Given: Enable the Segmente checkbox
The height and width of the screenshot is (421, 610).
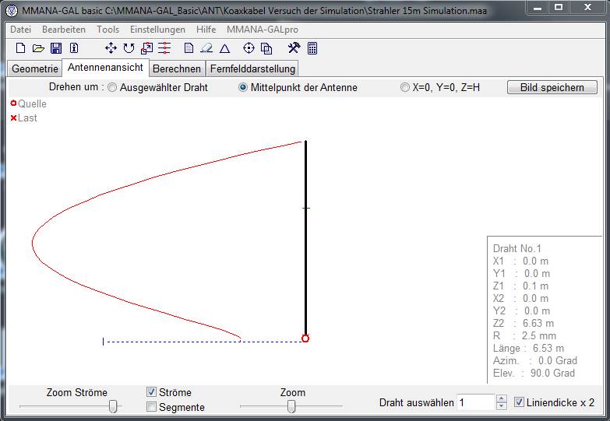Looking at the screenshot, I should pyautogui.click(x=152, y=407).
